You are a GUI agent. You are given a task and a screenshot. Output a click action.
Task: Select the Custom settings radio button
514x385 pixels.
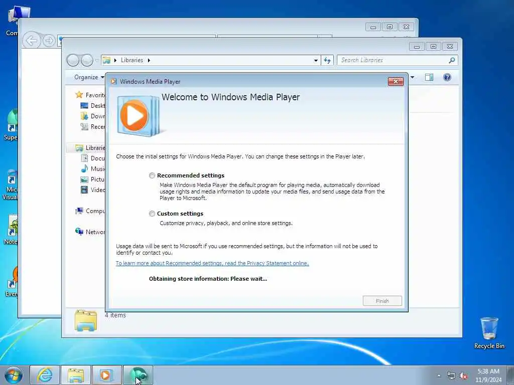coord(152,214)
